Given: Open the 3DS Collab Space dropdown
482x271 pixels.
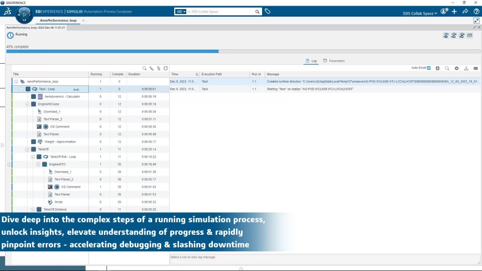Looking at the screenshot, I should point(420,13).
